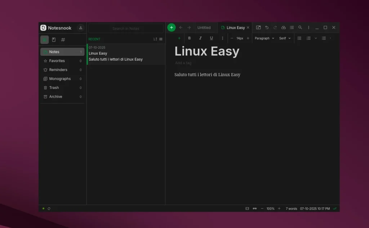Click Add a tag below the title
Screen dimensions: 369x228
click(x=183, y=63)
